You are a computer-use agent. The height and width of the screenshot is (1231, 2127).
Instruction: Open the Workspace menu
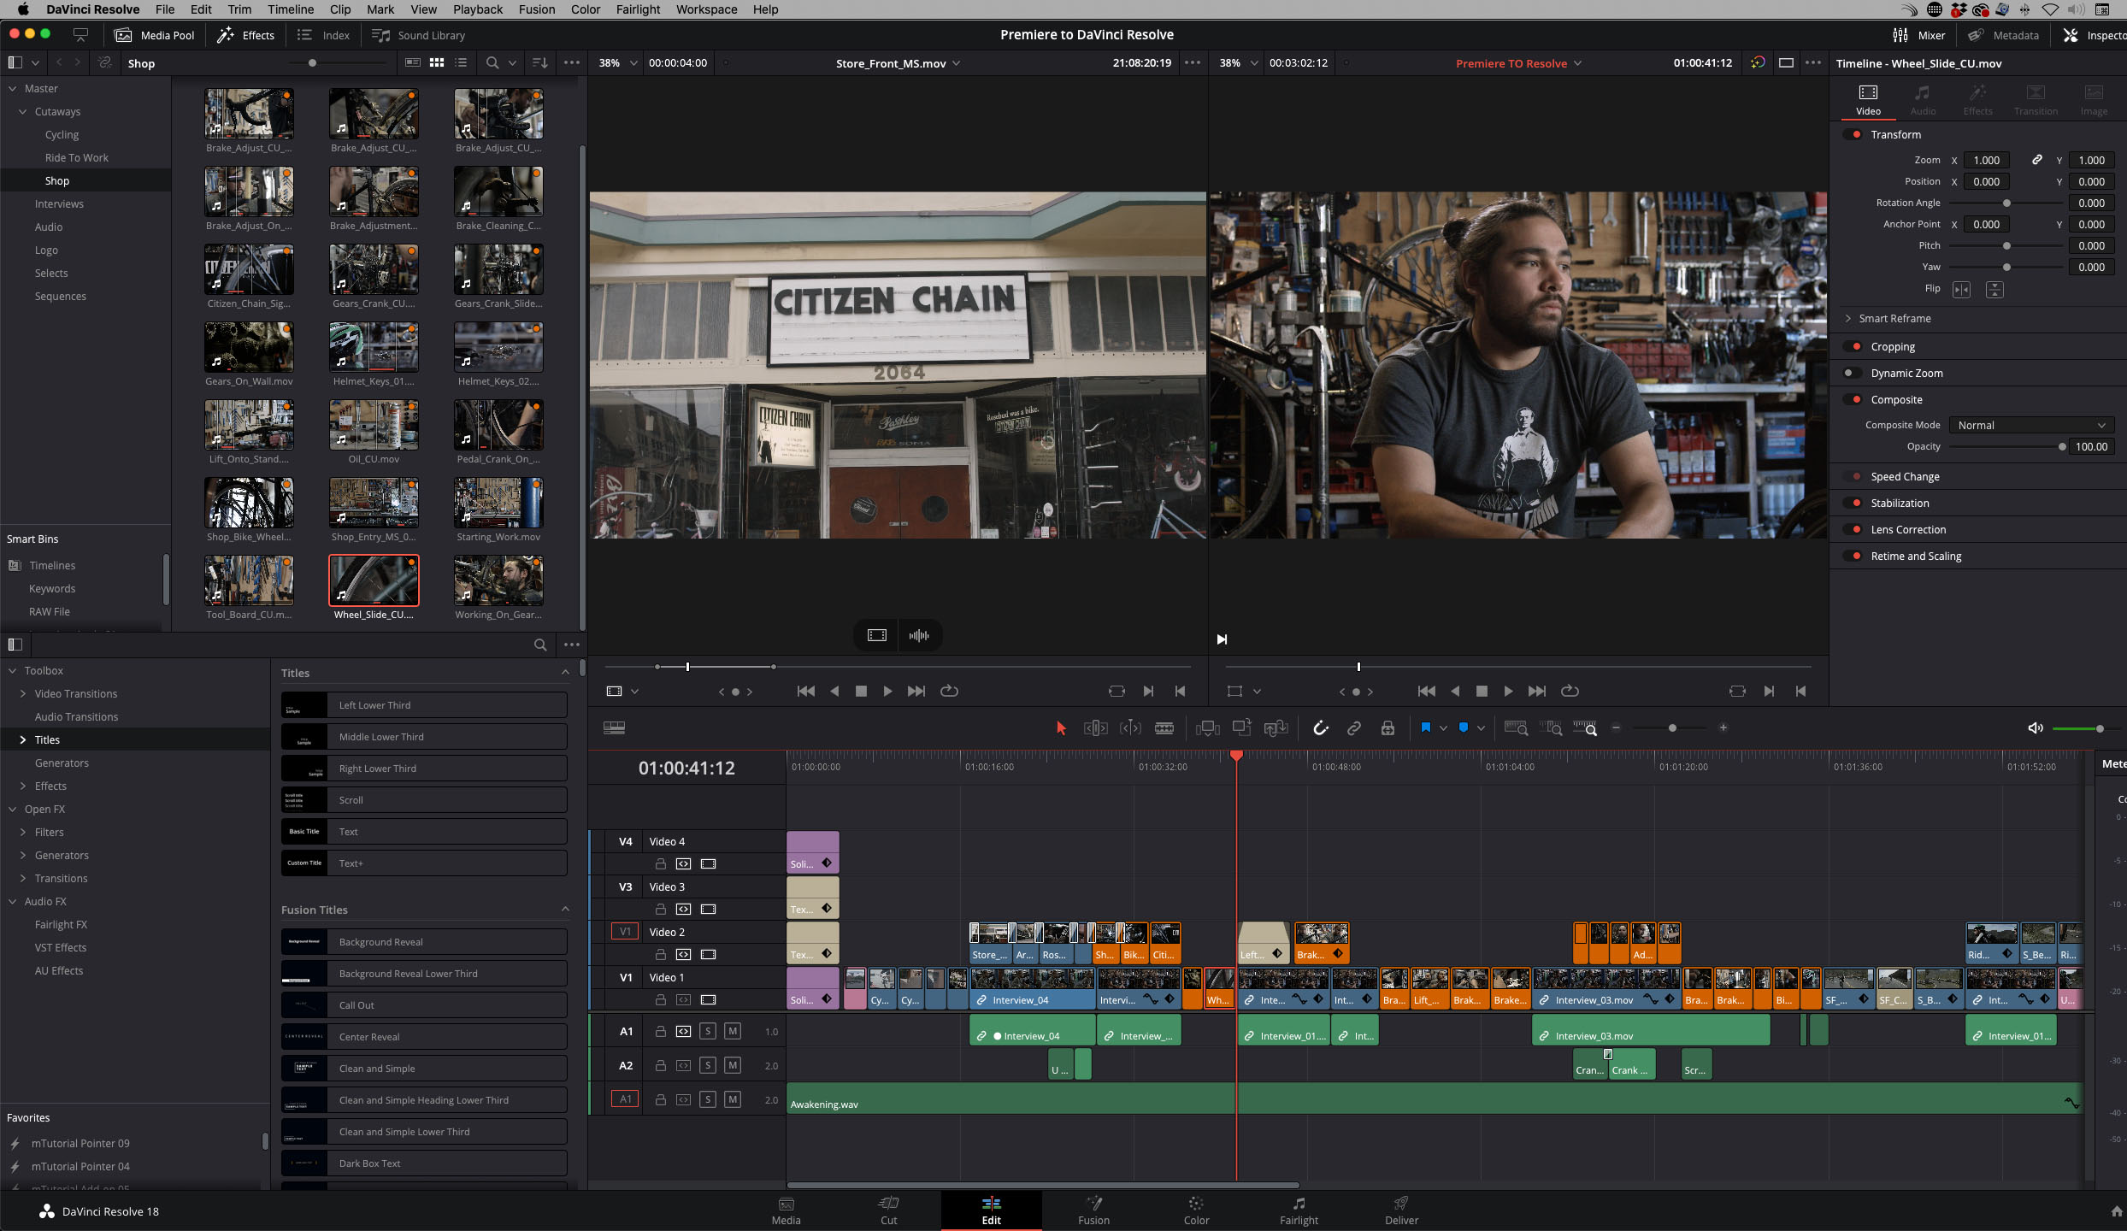(706, 9)
